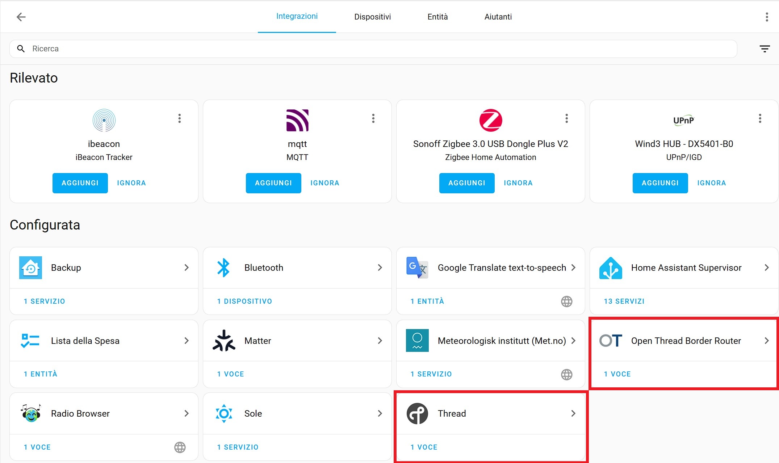Click the Lista della Spesa icon
The image size is (779, 463).
pos(30,341)
